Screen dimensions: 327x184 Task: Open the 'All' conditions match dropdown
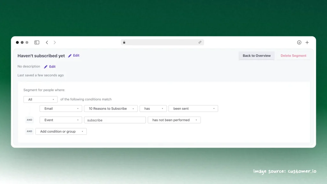click(x=40, y=99)
